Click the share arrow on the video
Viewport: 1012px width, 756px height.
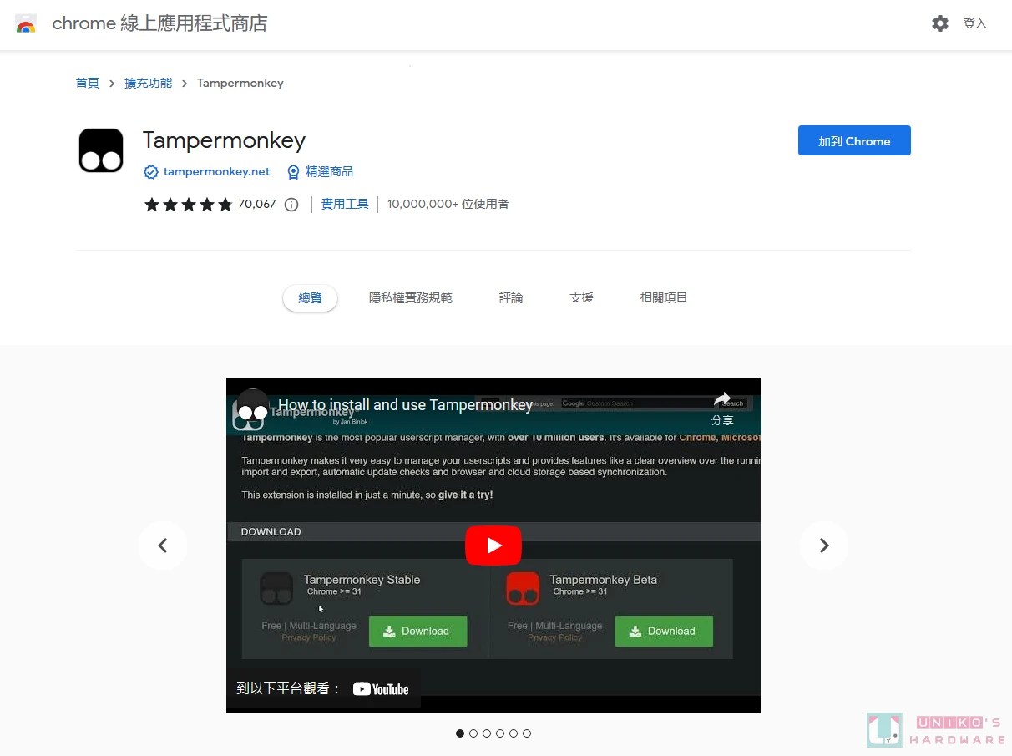722,399
